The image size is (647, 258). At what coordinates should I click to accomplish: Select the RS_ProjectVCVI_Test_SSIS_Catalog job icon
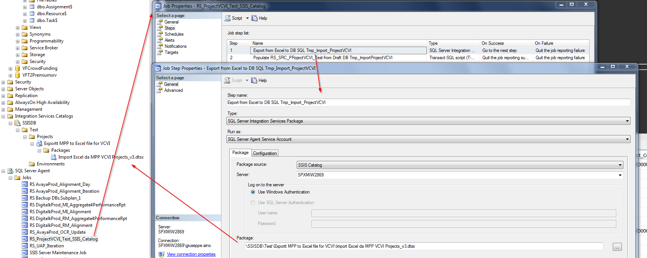[x=25, y=239]
